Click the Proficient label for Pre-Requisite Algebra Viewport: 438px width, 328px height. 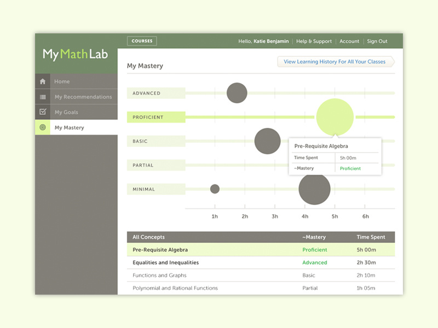point(314,249)
